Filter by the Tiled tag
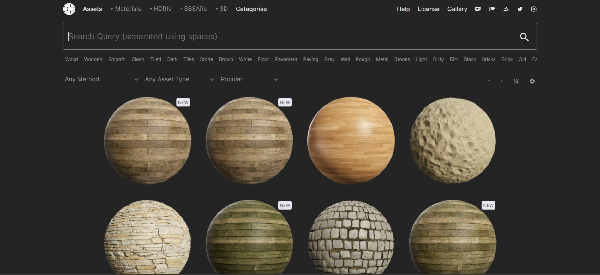Viewport: 600px width, 275px height. click(x=156, y=59)
